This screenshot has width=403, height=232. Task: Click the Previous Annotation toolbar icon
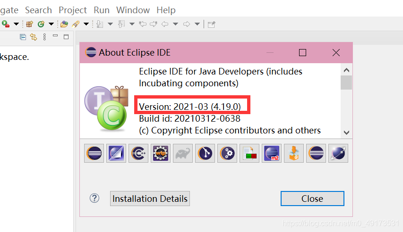click(121, 24)
